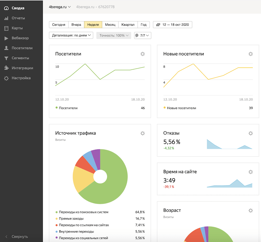Click the 4berega.ru · 67620778 counter text
Viewport: 261px width, 242px height.
[95, 7]
